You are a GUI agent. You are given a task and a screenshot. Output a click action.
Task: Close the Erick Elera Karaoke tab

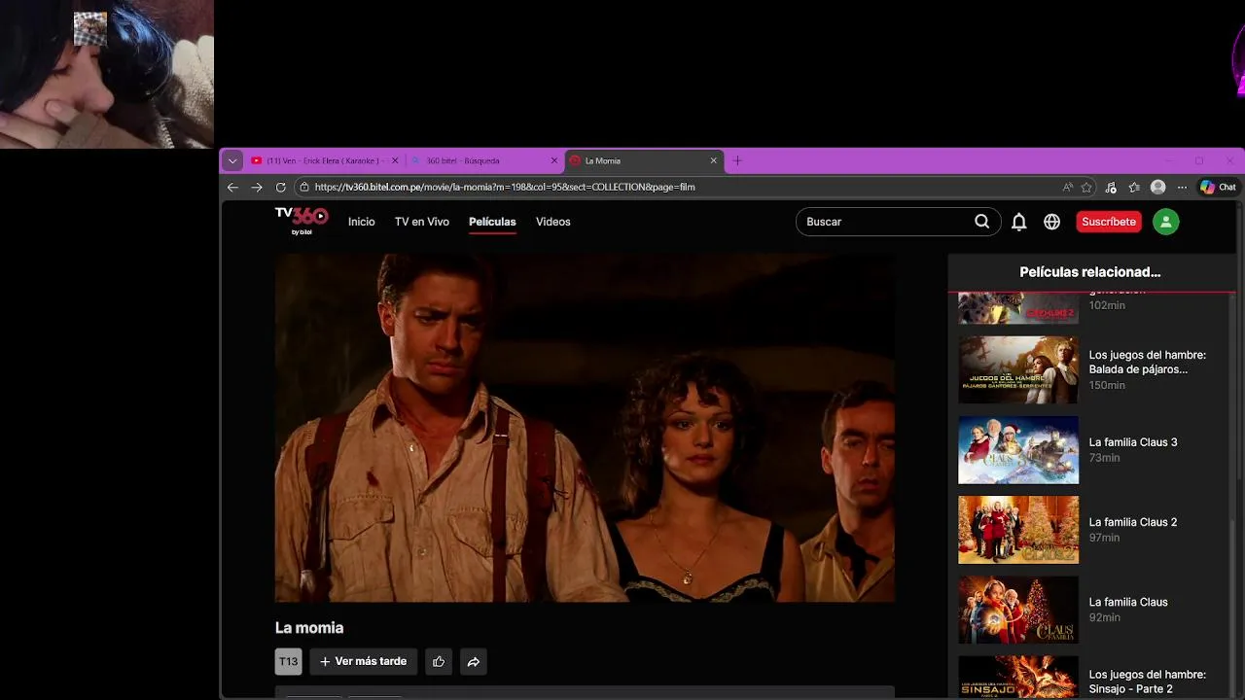point(395,160)
